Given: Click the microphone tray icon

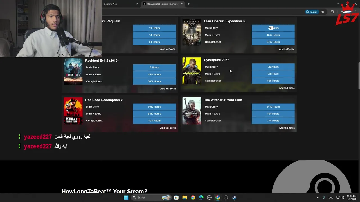Looking at the screenshot, I should coord(324,198).
